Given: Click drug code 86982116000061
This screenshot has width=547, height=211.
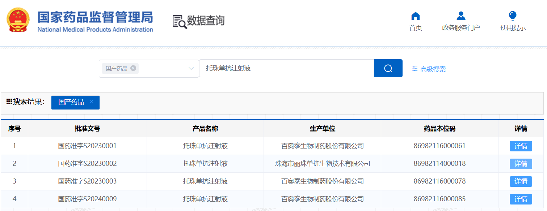Looking at the screenshot, I should (x=439, y=146).
